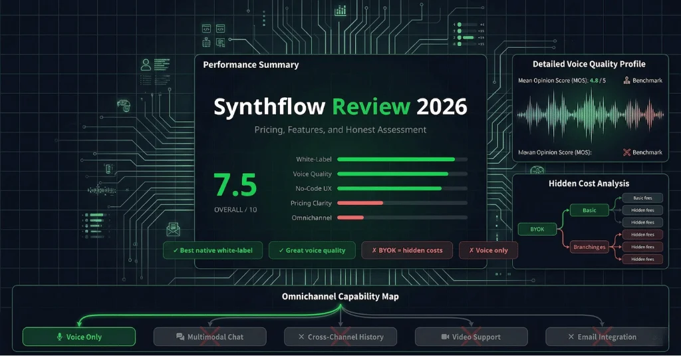
Task: Select the Cross-Channel History box
Action: (340, 337)
